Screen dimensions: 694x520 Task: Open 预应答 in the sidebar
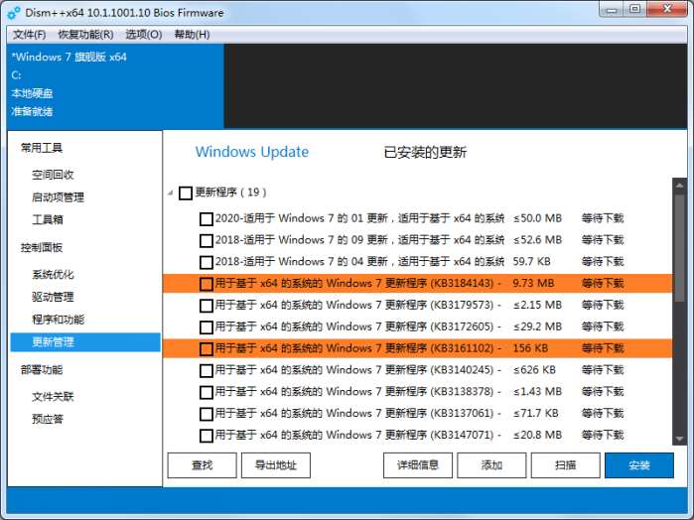pos(48,419)
